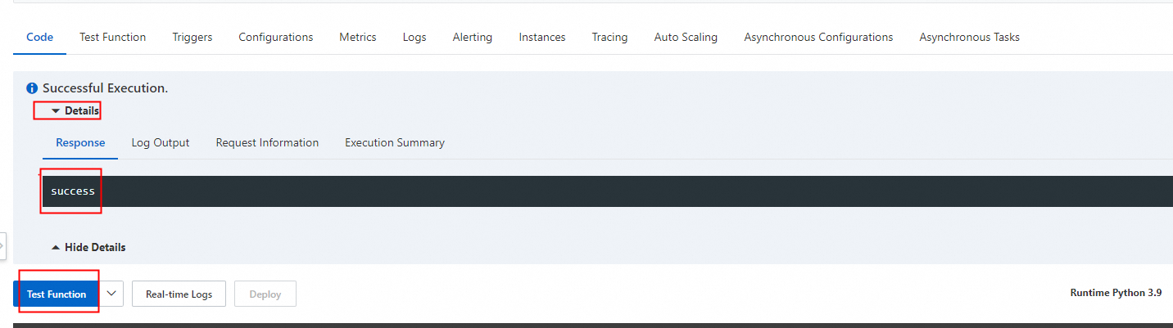This screenshot has height=328, width=1173.
Task: Show the Log Output tab
Action: 161,142
